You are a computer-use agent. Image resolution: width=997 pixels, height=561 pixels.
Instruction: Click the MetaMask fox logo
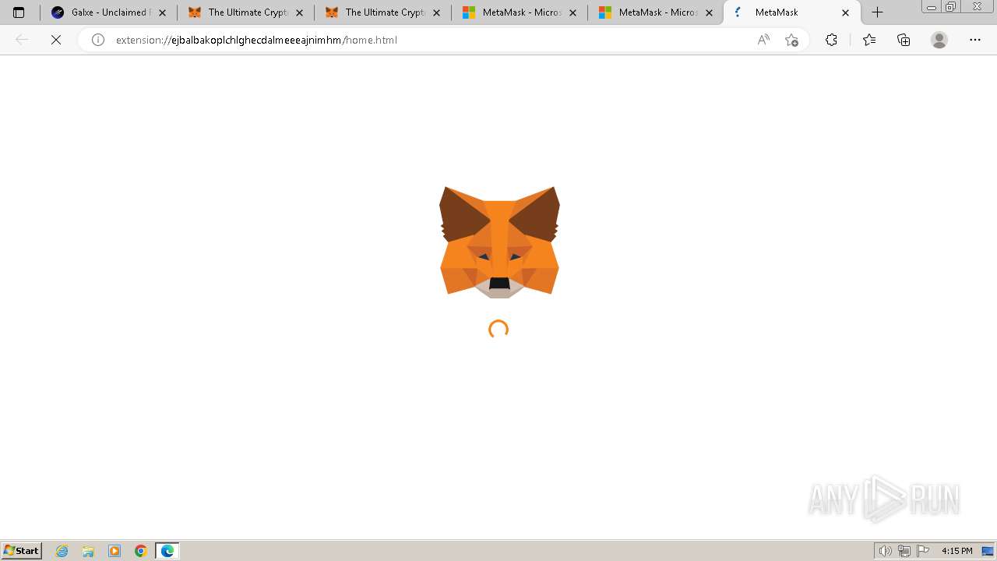pyautogui.click(x=499, y=242)
